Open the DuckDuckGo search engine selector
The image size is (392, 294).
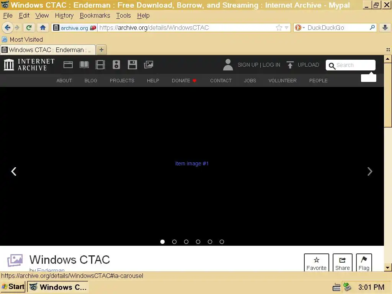click(x=299, y=28)
